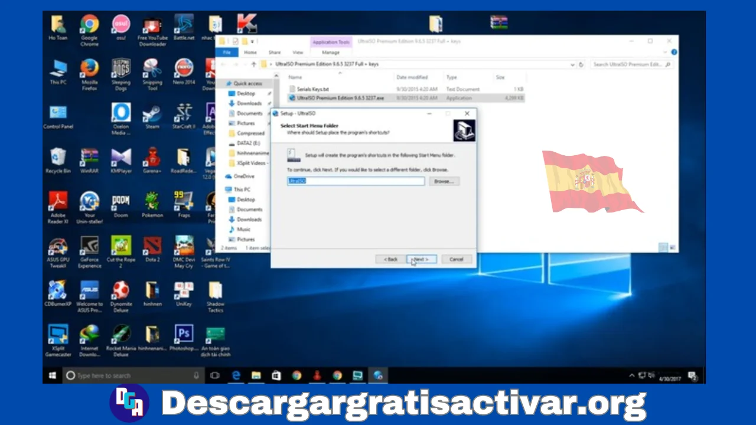Click the taskbar search box
Image resolution: width=756 pixels, height=425 pixels.
(133, 375)
